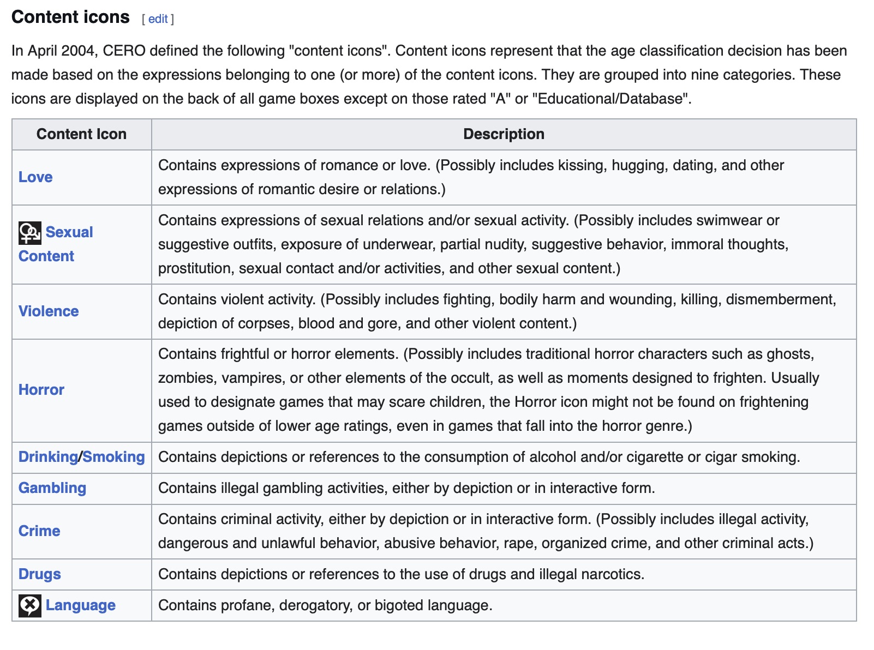Screen dimensions: 874x650
Task: Click the edit link beside Content icons
Action: (x=158, y=19)
